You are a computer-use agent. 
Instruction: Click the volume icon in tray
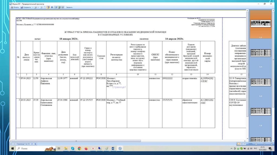click(x=251, y=149)
